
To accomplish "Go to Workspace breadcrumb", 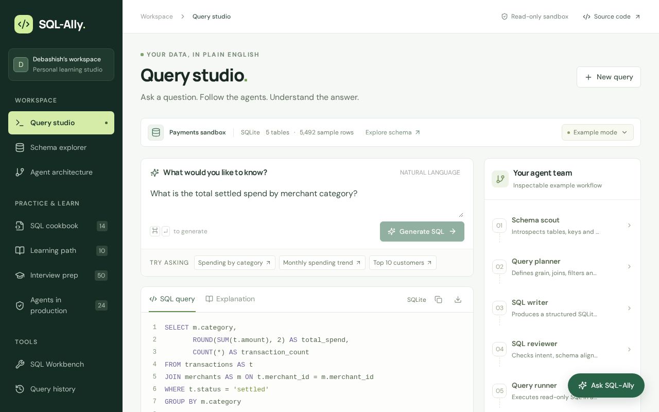I will [157, 16].
